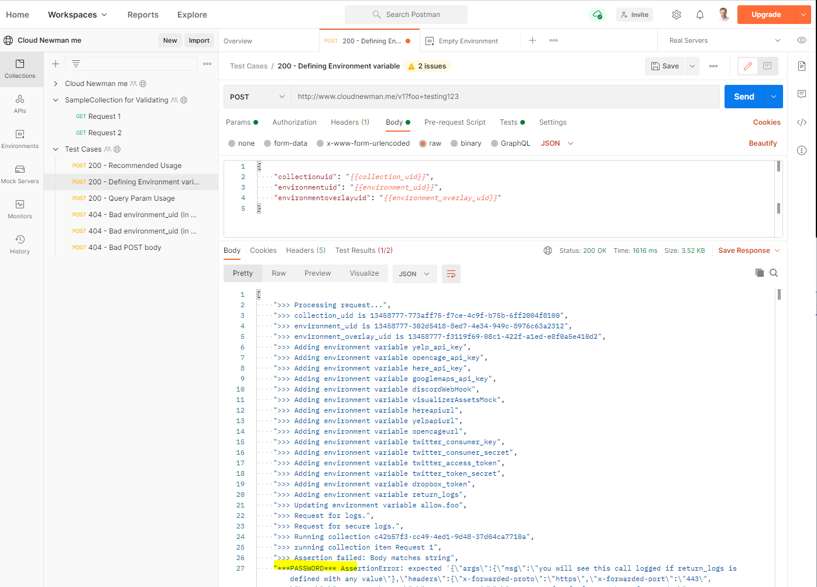This screenshot has width=817, height=587.
Task: Change the POST method dropdown
Action: pyautogui.click(x=258, y=97)
